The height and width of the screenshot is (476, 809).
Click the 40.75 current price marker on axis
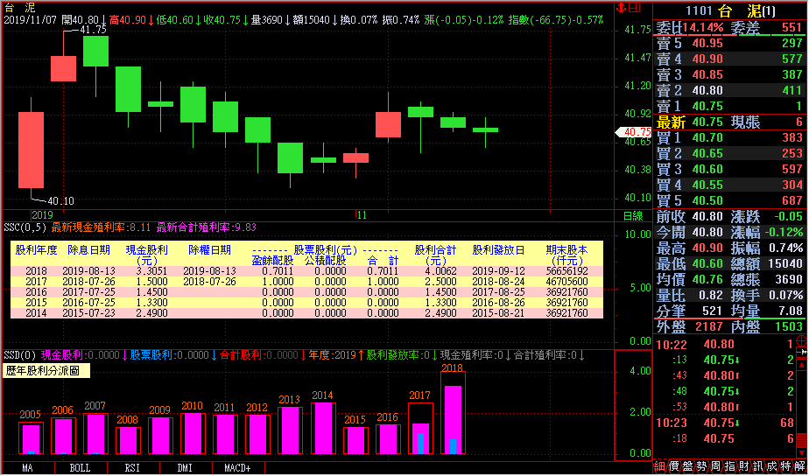[634, 132]
